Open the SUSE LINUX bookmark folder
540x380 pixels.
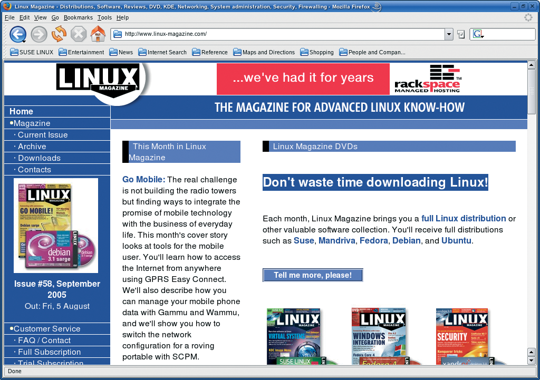pos(32,52)
